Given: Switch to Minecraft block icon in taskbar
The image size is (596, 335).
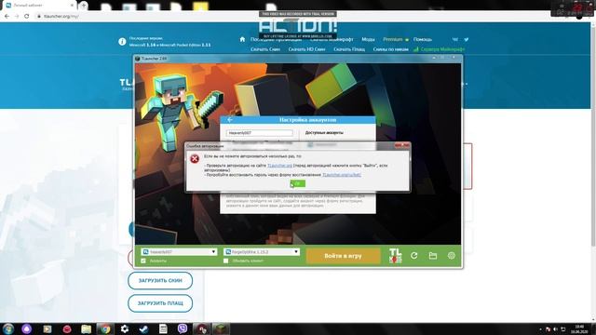Looking at the screenshot, I should pyautogui.click(x=221, y=328).
